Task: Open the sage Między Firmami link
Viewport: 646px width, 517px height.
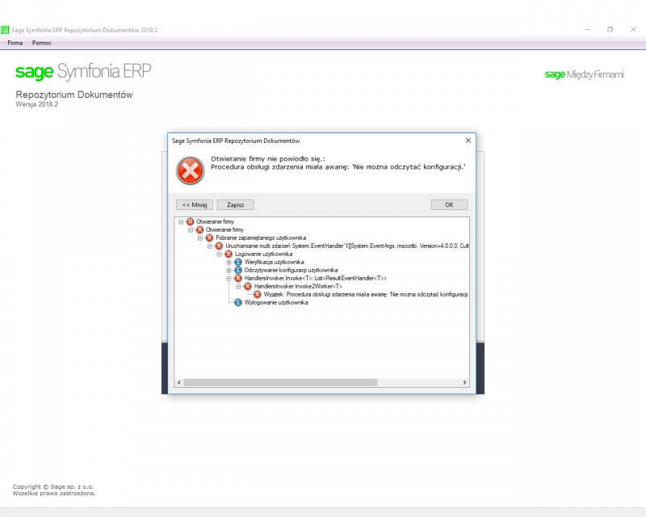Action: point(584,74)
